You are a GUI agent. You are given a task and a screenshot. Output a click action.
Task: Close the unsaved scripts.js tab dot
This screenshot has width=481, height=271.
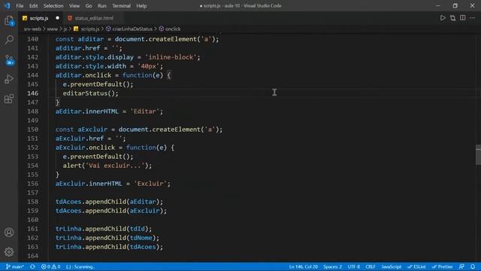pos(57,18)
